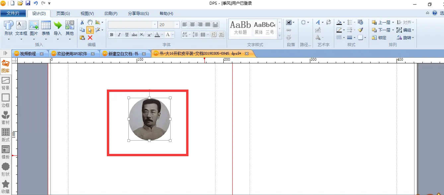Click the 文件(F) file button

point(13,14)
